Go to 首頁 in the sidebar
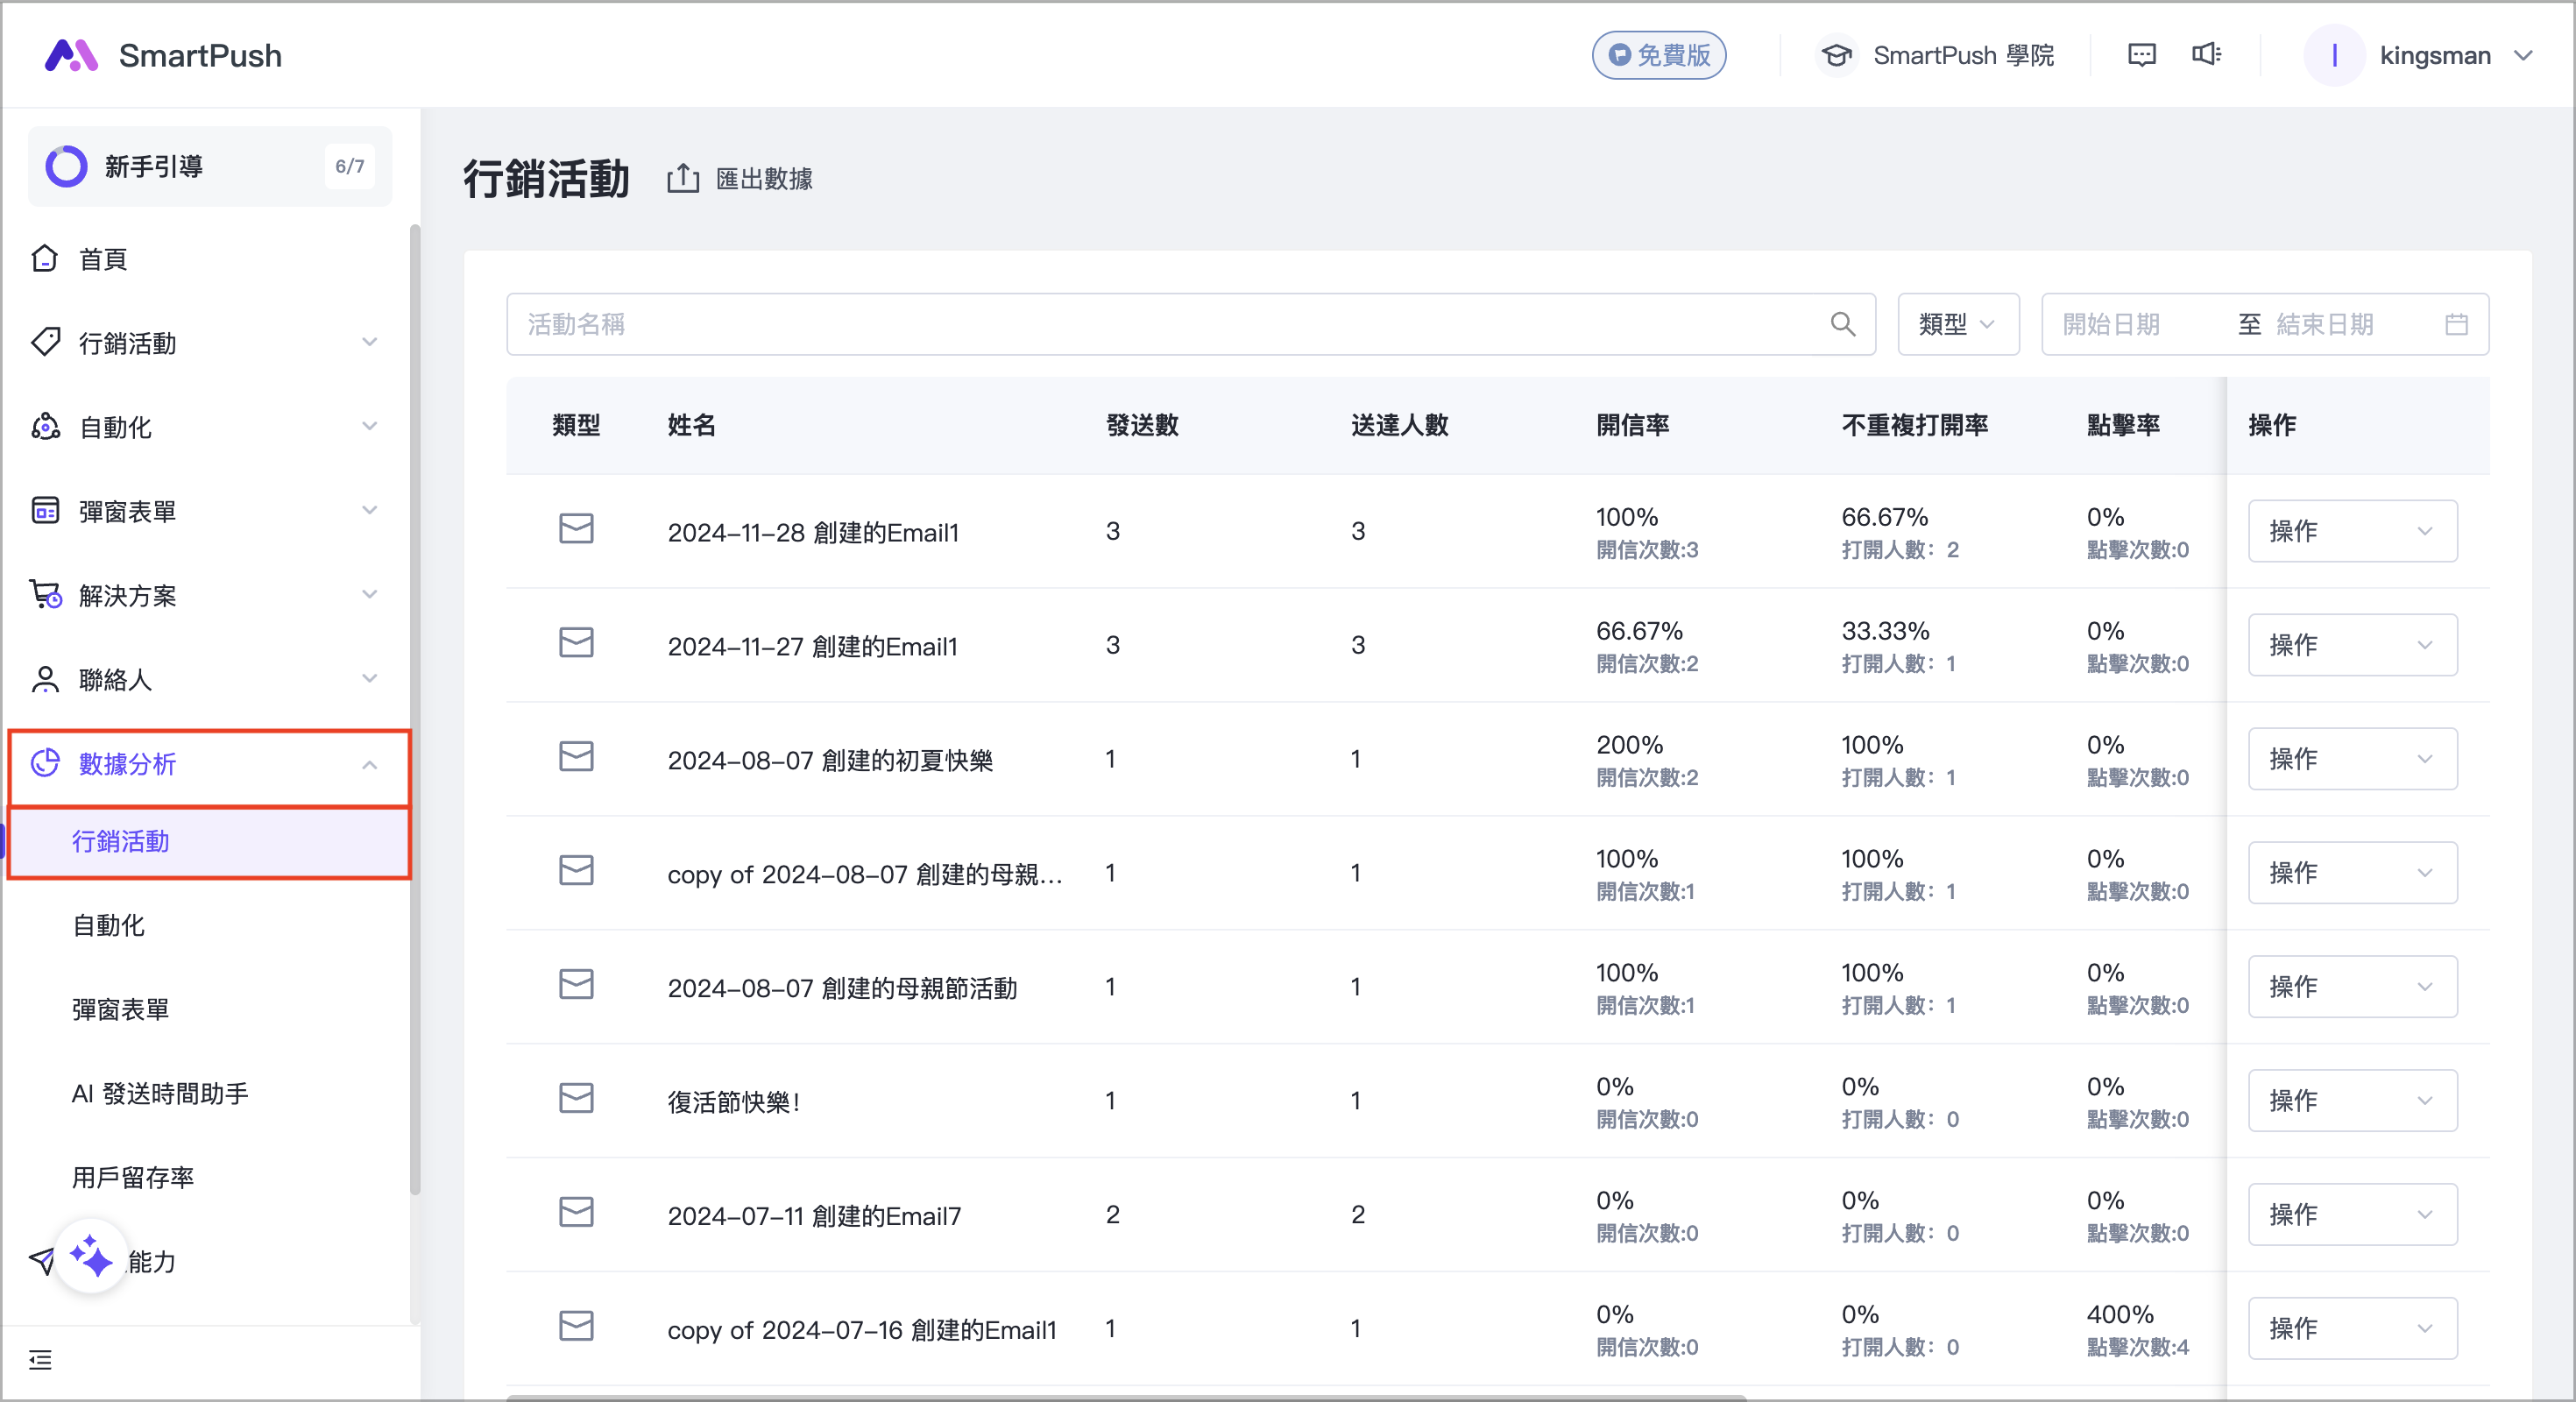2576x1402 pixels. click(103, 259)
